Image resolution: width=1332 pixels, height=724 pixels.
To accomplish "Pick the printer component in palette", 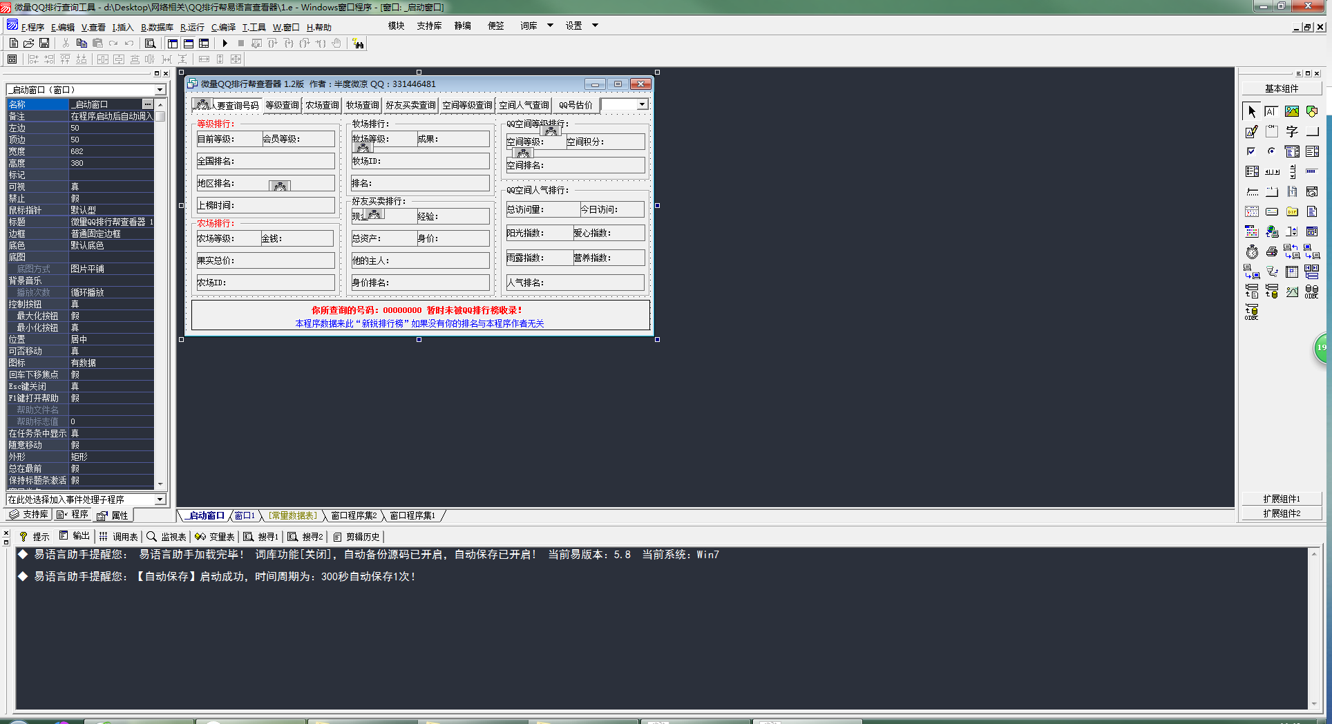I will coord(1271,252).
